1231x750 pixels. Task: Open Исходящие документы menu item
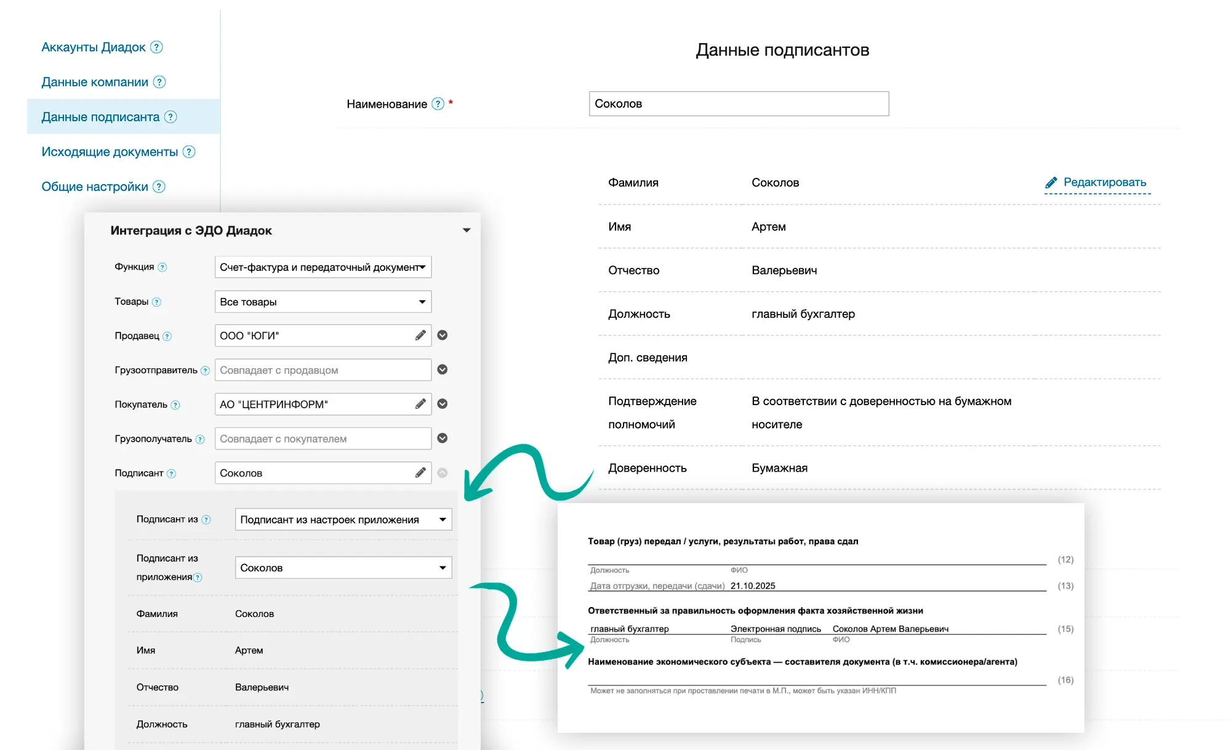point(110,152)
